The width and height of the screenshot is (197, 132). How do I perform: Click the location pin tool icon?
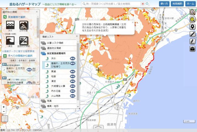(193, 27)
